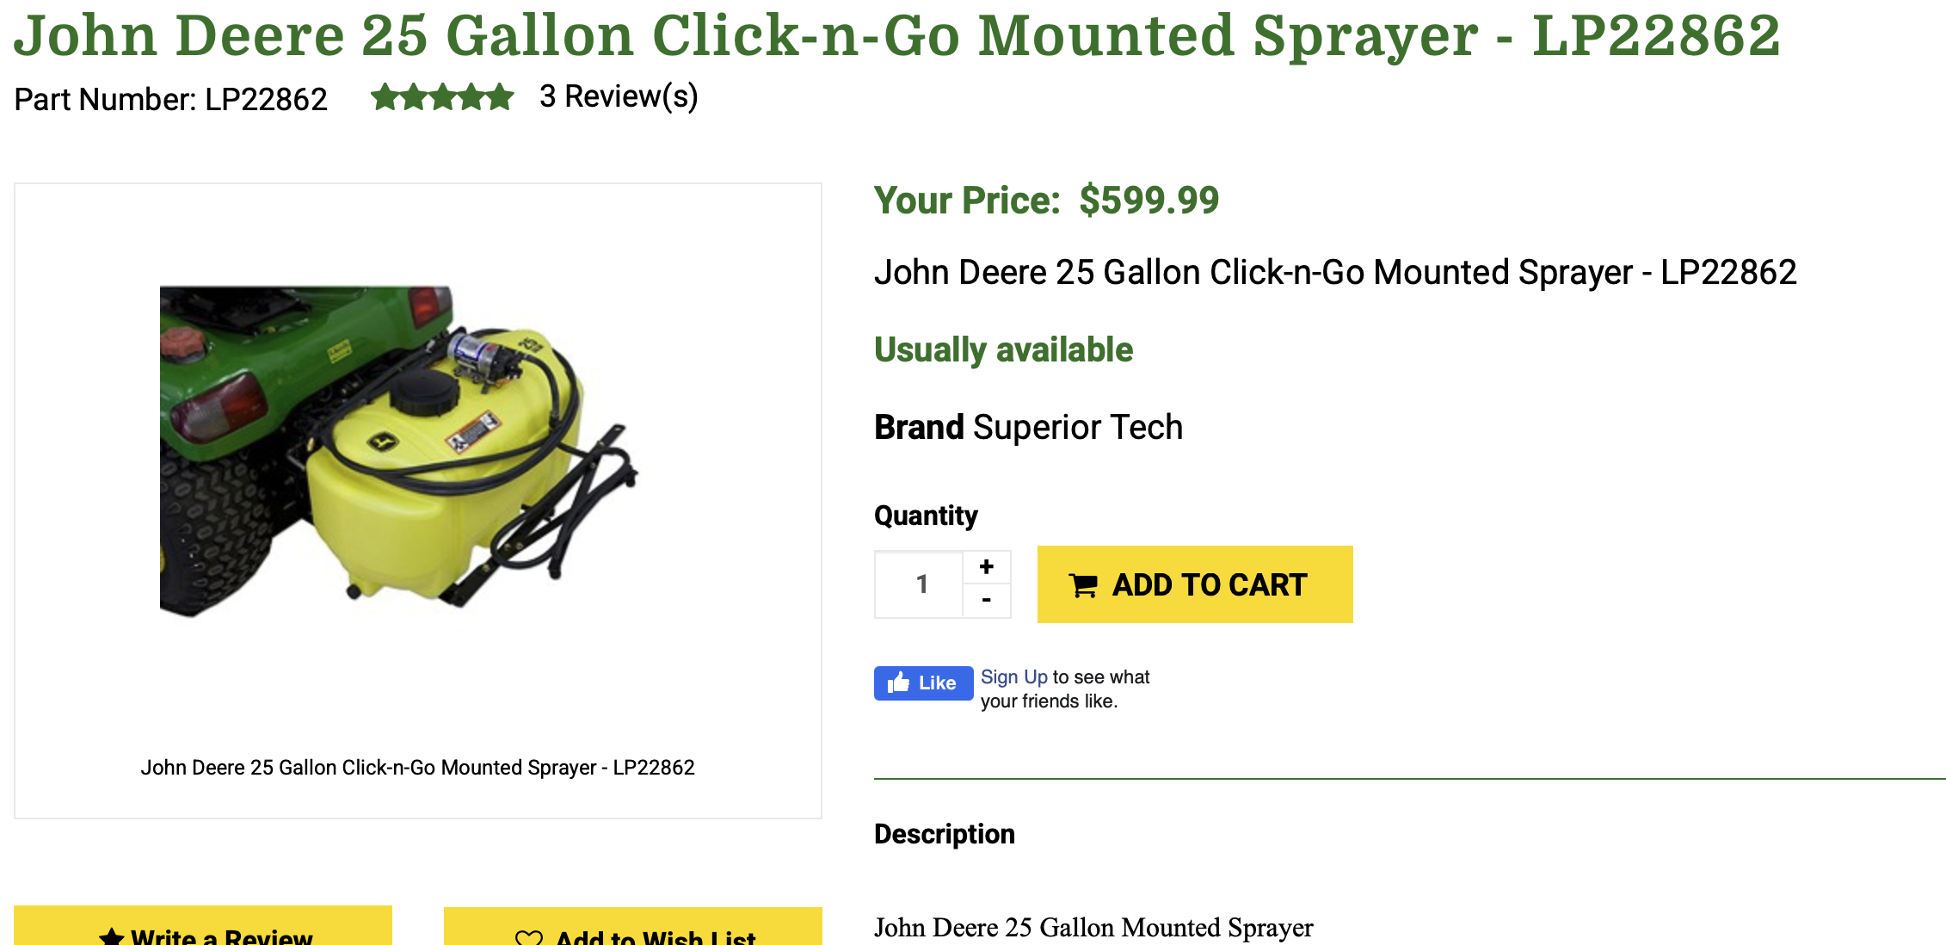Click the product image caption text
The image size is (1946, 945).
tap(417, 768)
